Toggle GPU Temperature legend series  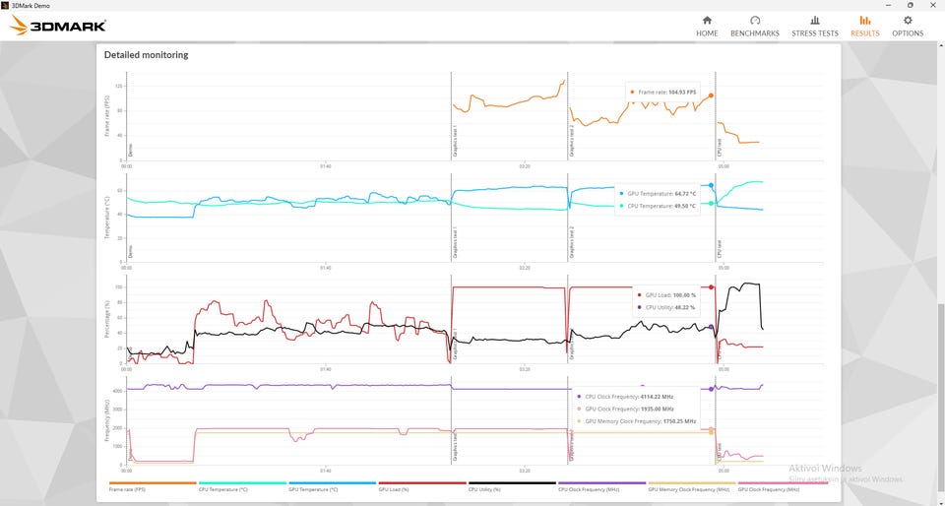click(333, 485)
